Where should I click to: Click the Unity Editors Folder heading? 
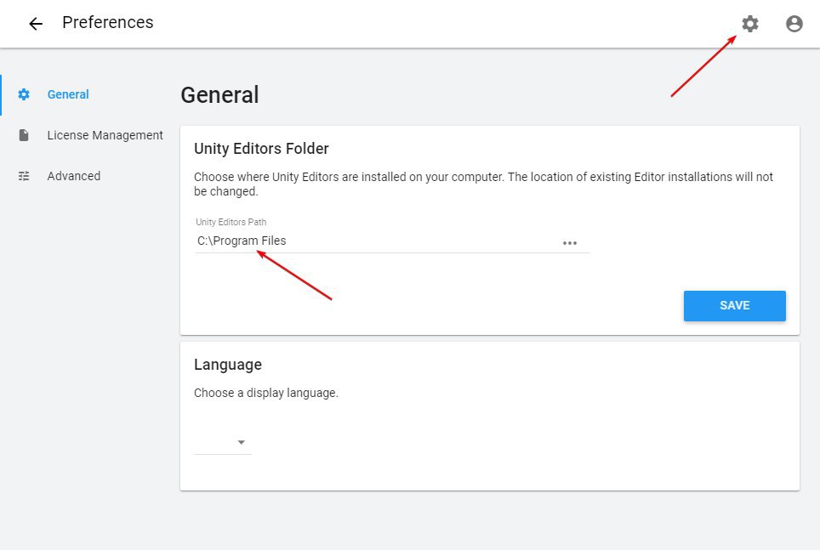261,149
